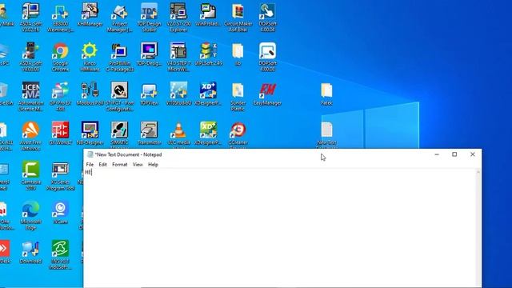The image size is (512, 288).
Task: Select the Sunder Plastic folder
Action: point(238,96)
